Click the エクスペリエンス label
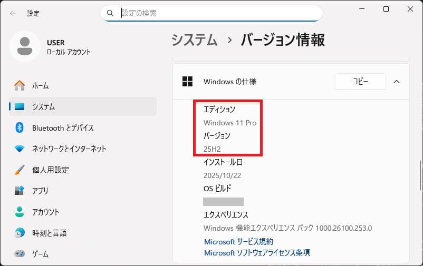Image resolution: width=423 pixels, height=266 pixels. click(226, 215)
